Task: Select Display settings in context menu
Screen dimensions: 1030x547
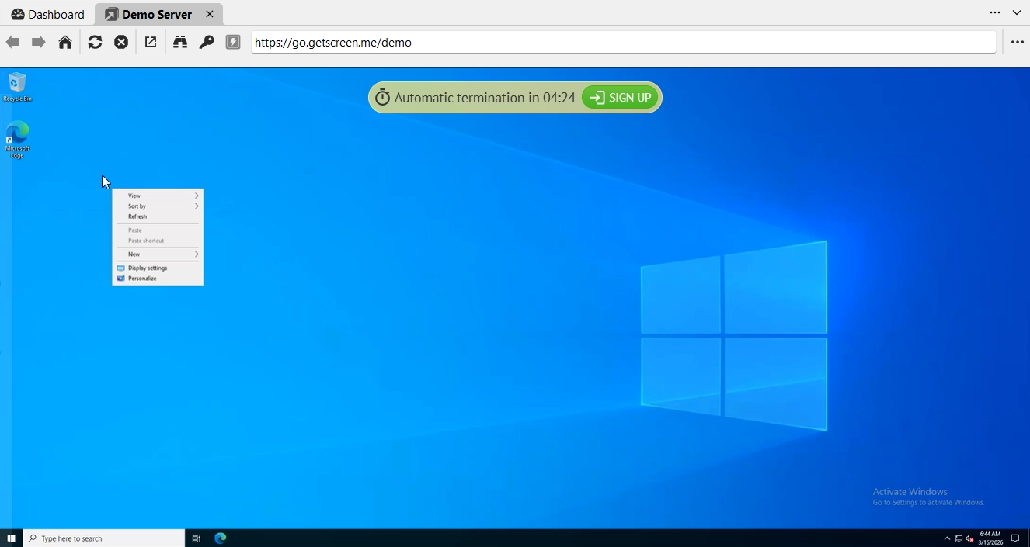Action: (x=148, y=268)
